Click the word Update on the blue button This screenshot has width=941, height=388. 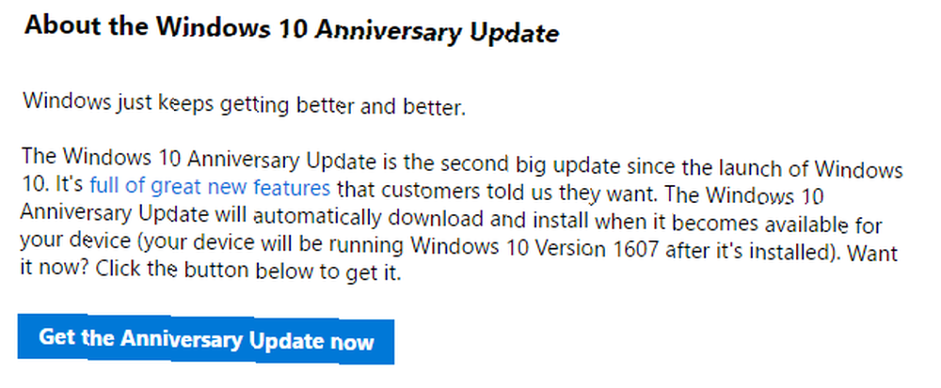click(286, 341)
